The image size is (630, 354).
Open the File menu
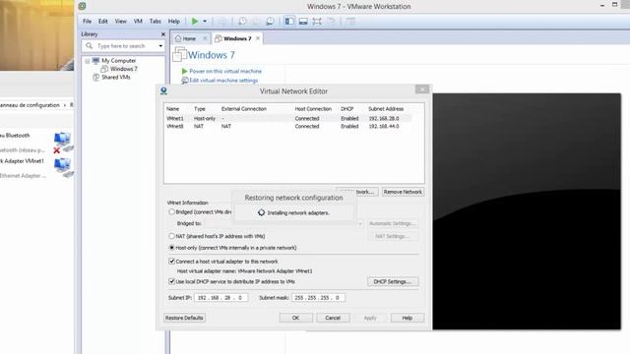(87, 22)
